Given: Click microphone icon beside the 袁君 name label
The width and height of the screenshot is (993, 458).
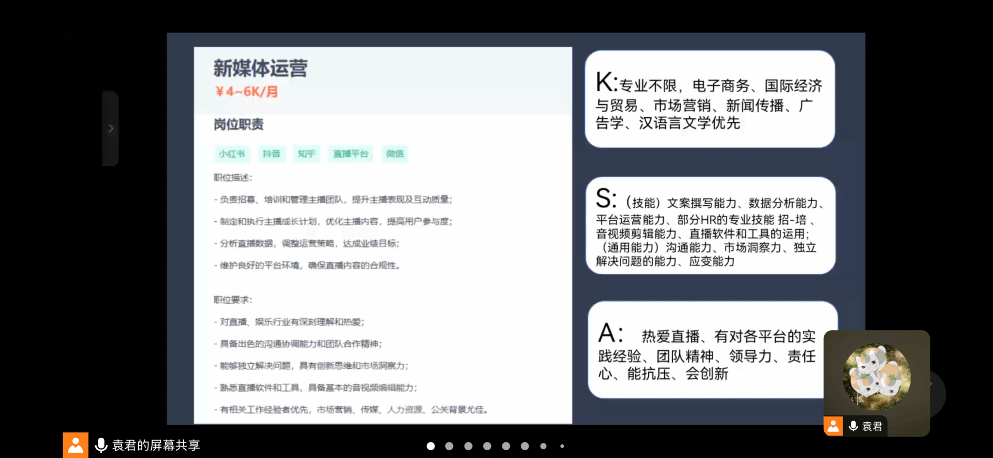Looking at the screenshot, I should [853, 426].
